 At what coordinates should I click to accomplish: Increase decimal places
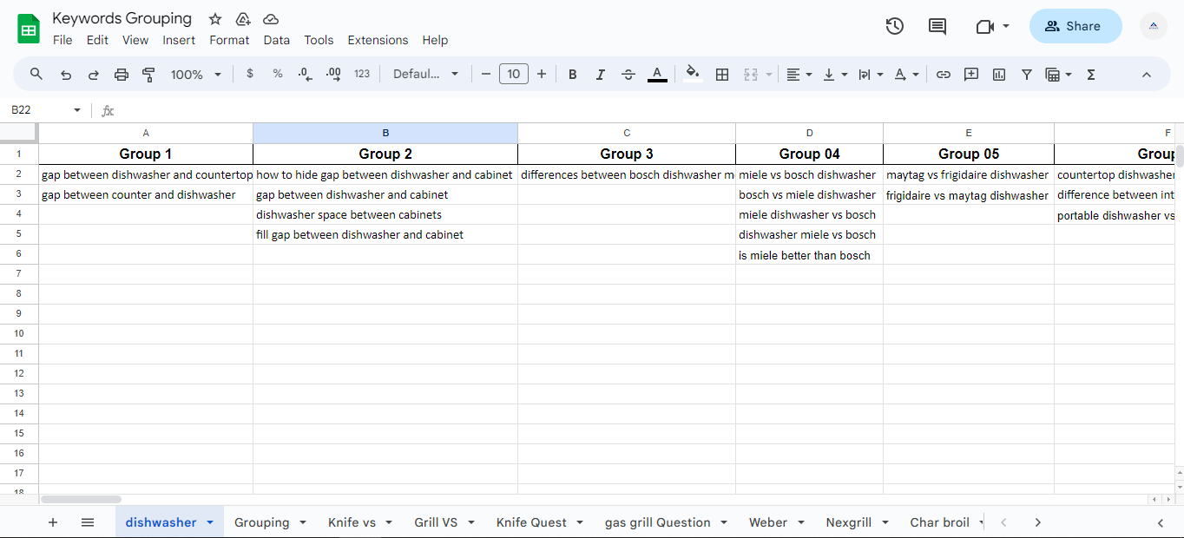[x=333, y=75]
